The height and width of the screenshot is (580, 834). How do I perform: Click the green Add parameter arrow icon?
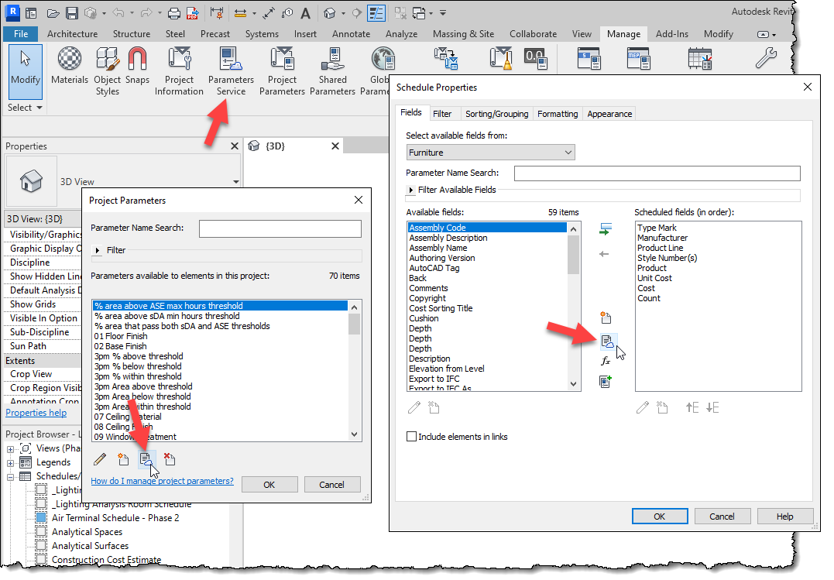coord(606,229)
